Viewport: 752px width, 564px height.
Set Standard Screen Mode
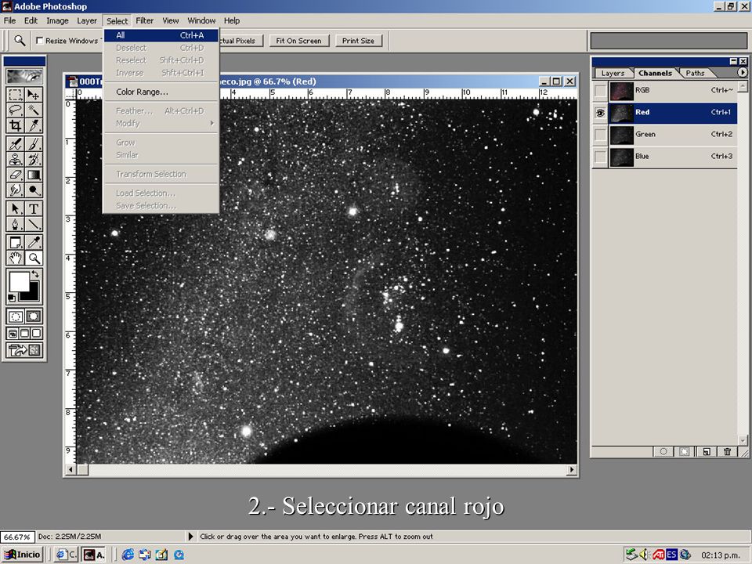[x=13, y=334]
